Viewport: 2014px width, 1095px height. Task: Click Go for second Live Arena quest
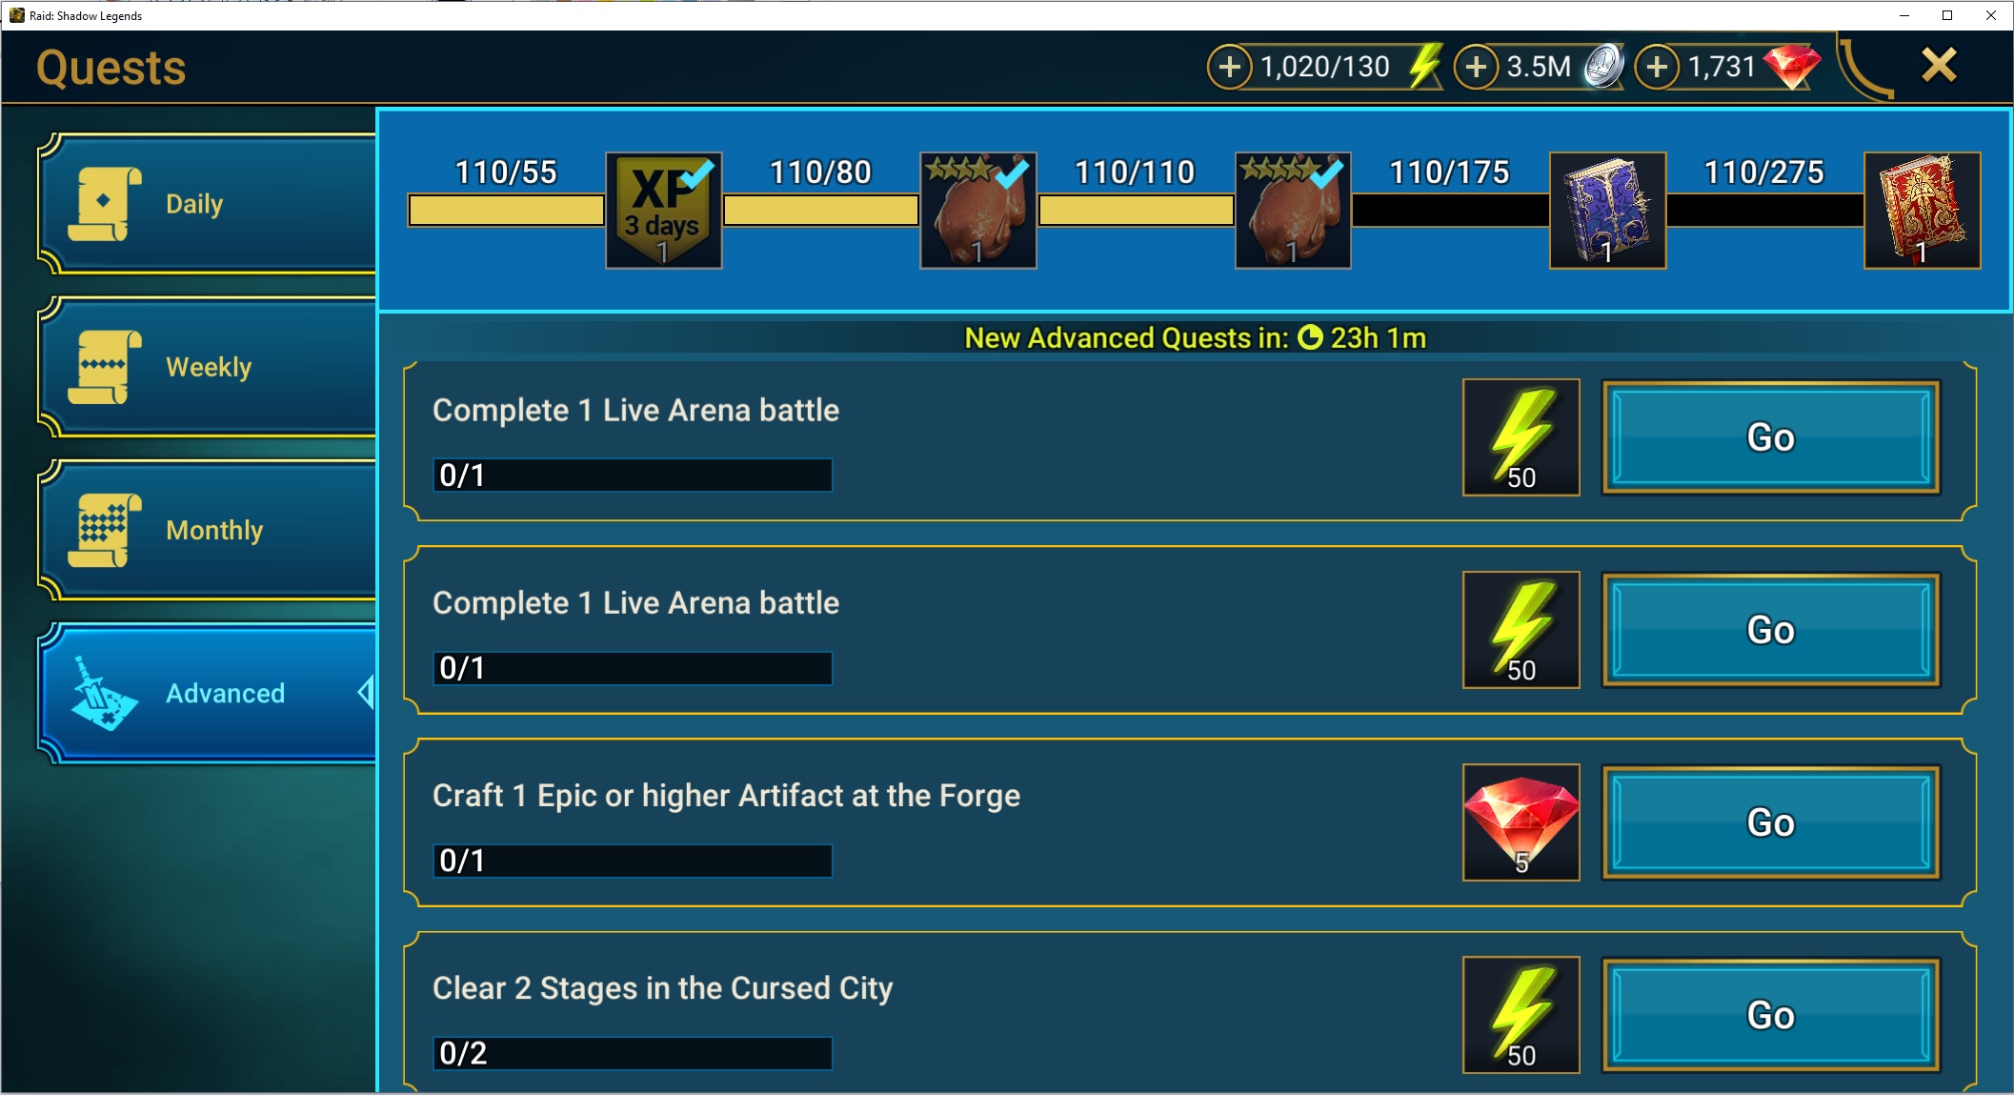1771,630
